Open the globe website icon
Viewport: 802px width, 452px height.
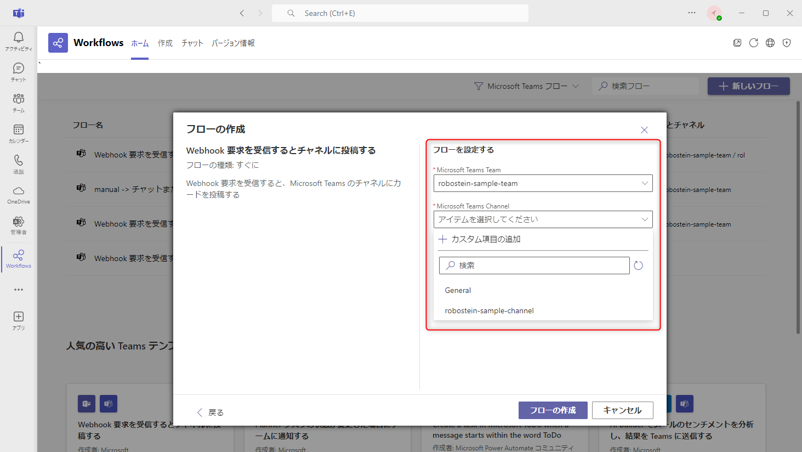pos(770,43)
